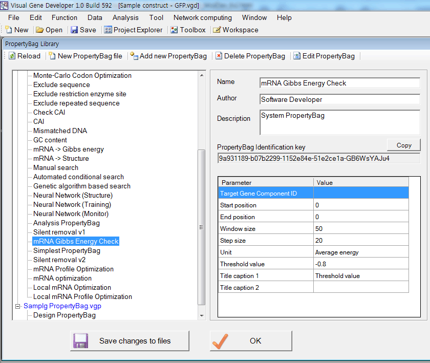Select mRNA Profile Optimization item
Viewport: 430px width, 363px height.
tap(73, 269)
